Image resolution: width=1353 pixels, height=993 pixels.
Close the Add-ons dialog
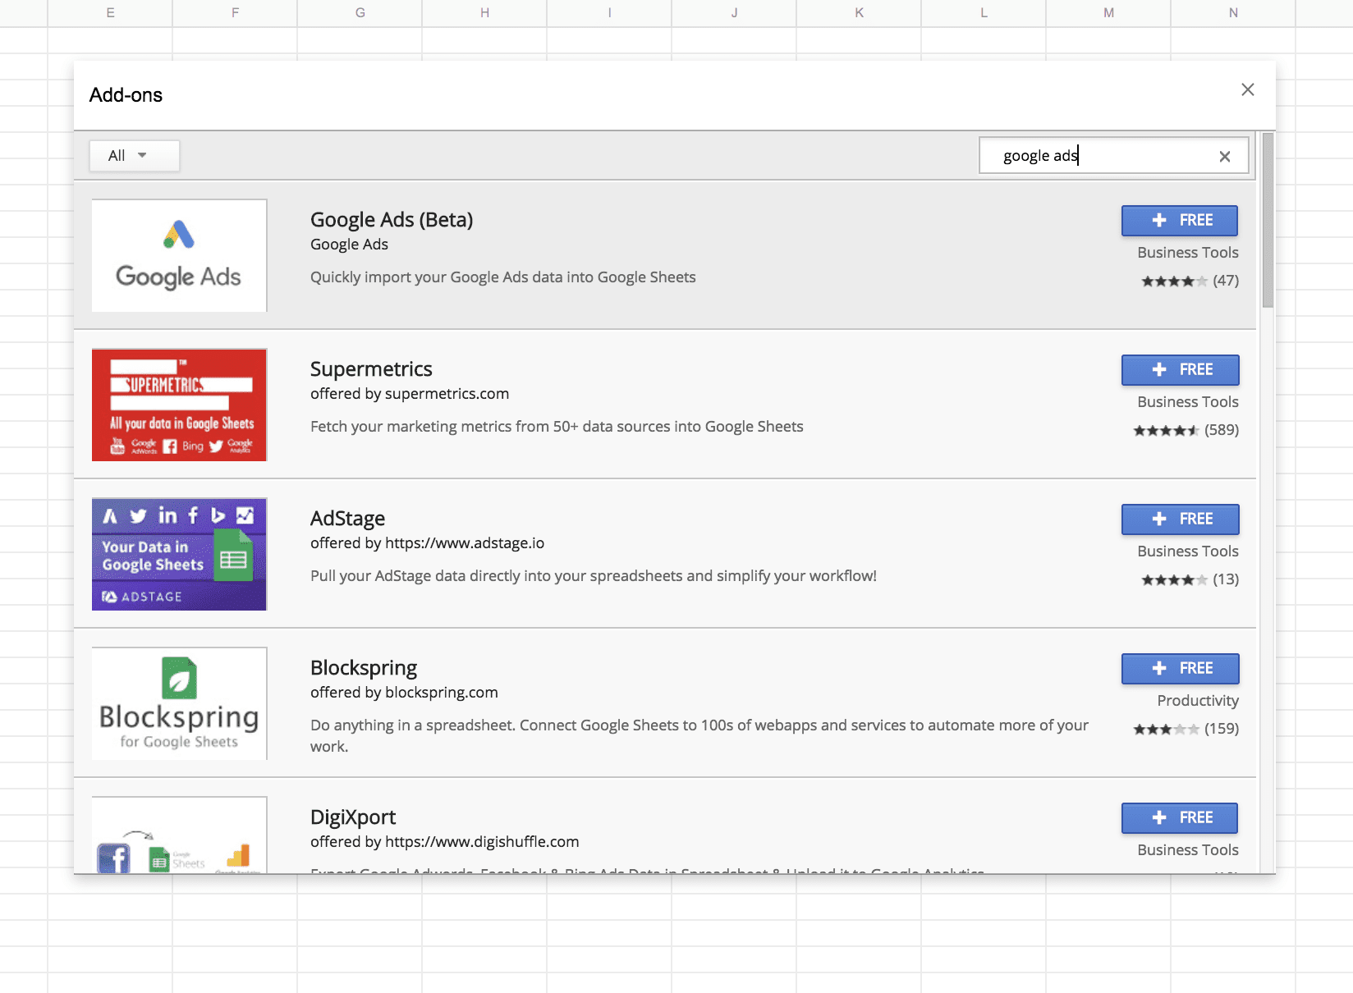point(1247,89)
